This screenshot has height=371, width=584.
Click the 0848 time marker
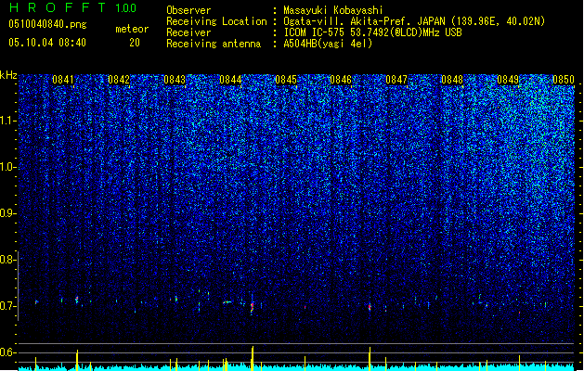[x=452, y=80]
